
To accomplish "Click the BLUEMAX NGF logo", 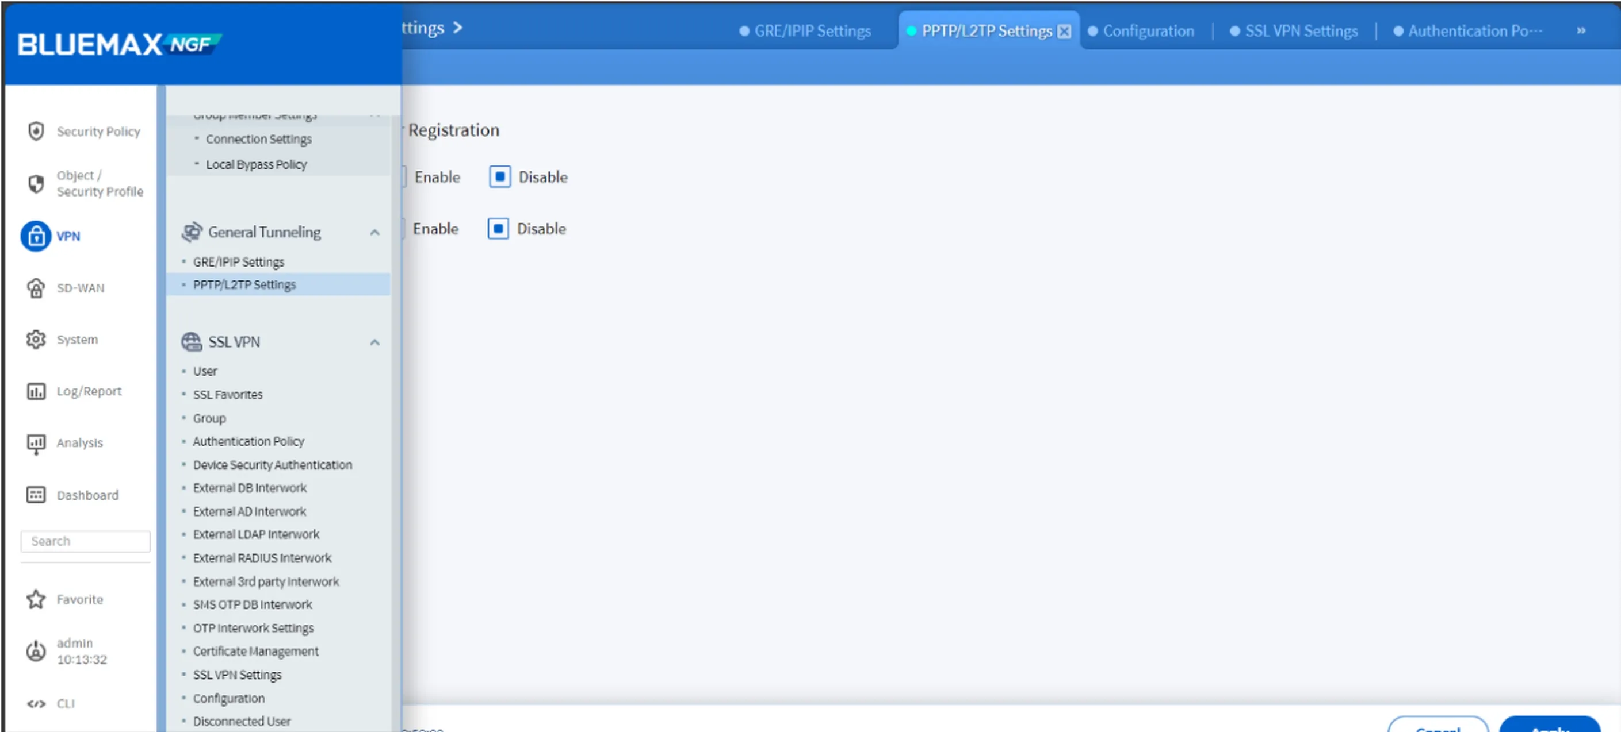I will 120,44.
